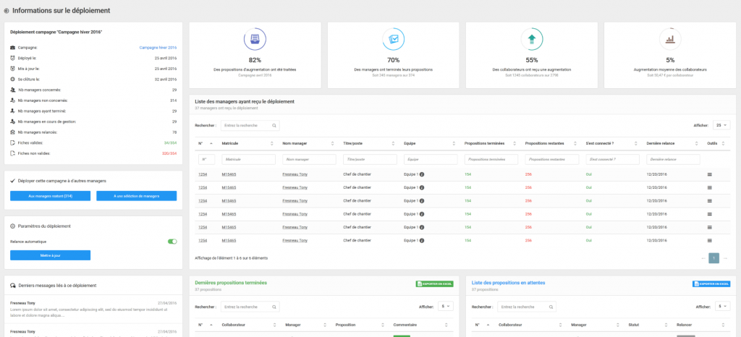Click the chat icon beside Derniers messages
Image resolution: width=741 pixels, height=337 pixels.
coord(13,286)
